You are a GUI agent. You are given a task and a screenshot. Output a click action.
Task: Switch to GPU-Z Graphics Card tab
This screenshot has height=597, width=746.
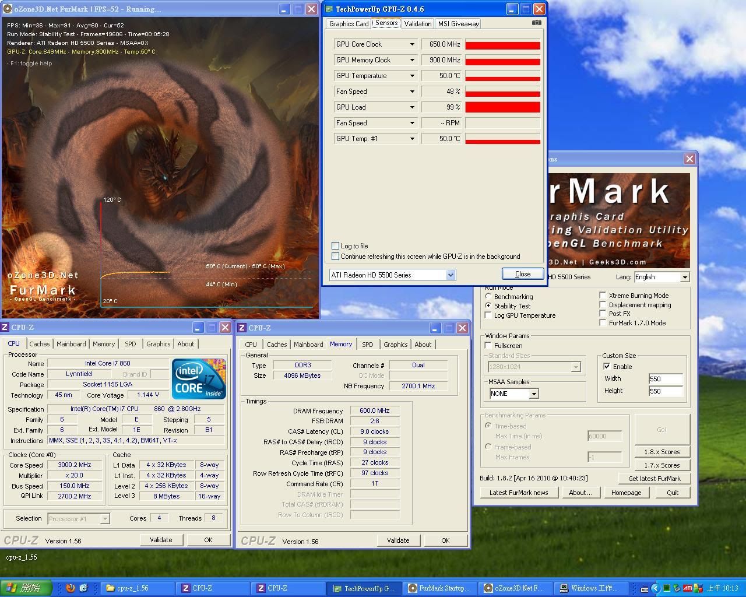[349, 23]
